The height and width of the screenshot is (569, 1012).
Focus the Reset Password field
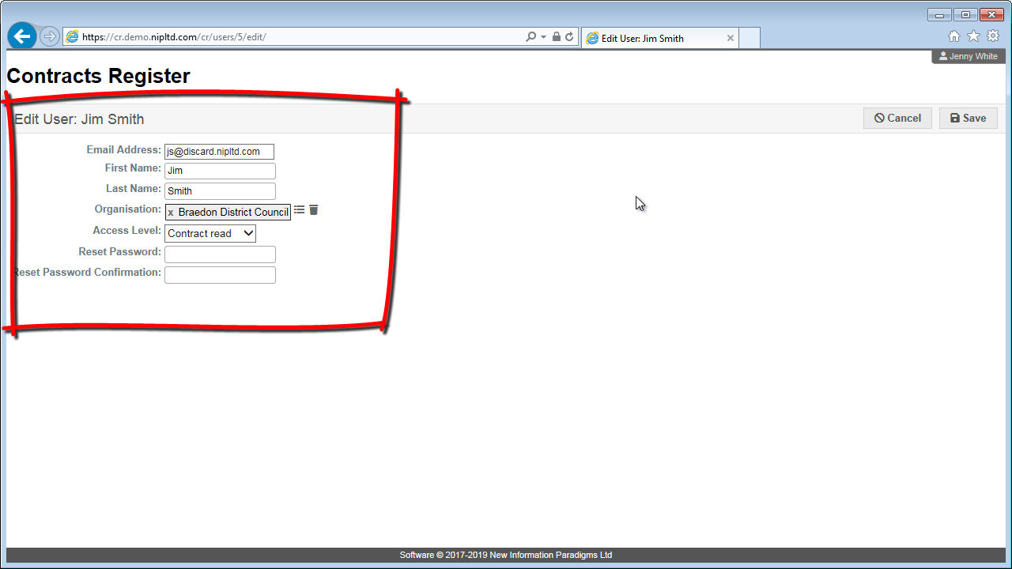click(x=220, y=254)
